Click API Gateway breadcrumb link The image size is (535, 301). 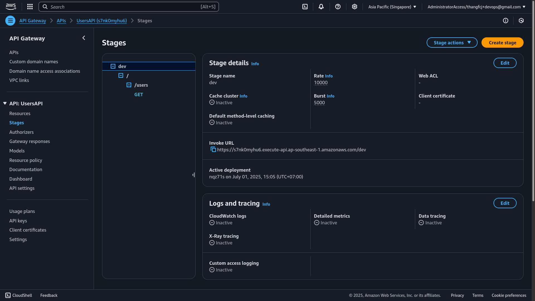click(33, 21)
